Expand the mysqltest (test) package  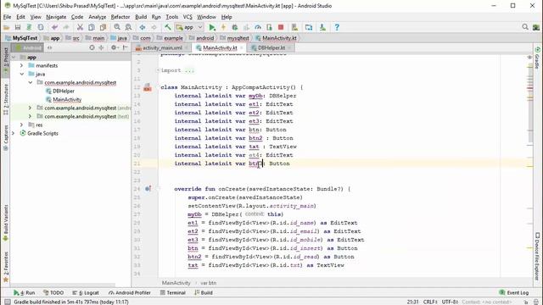tap(31, 117)
